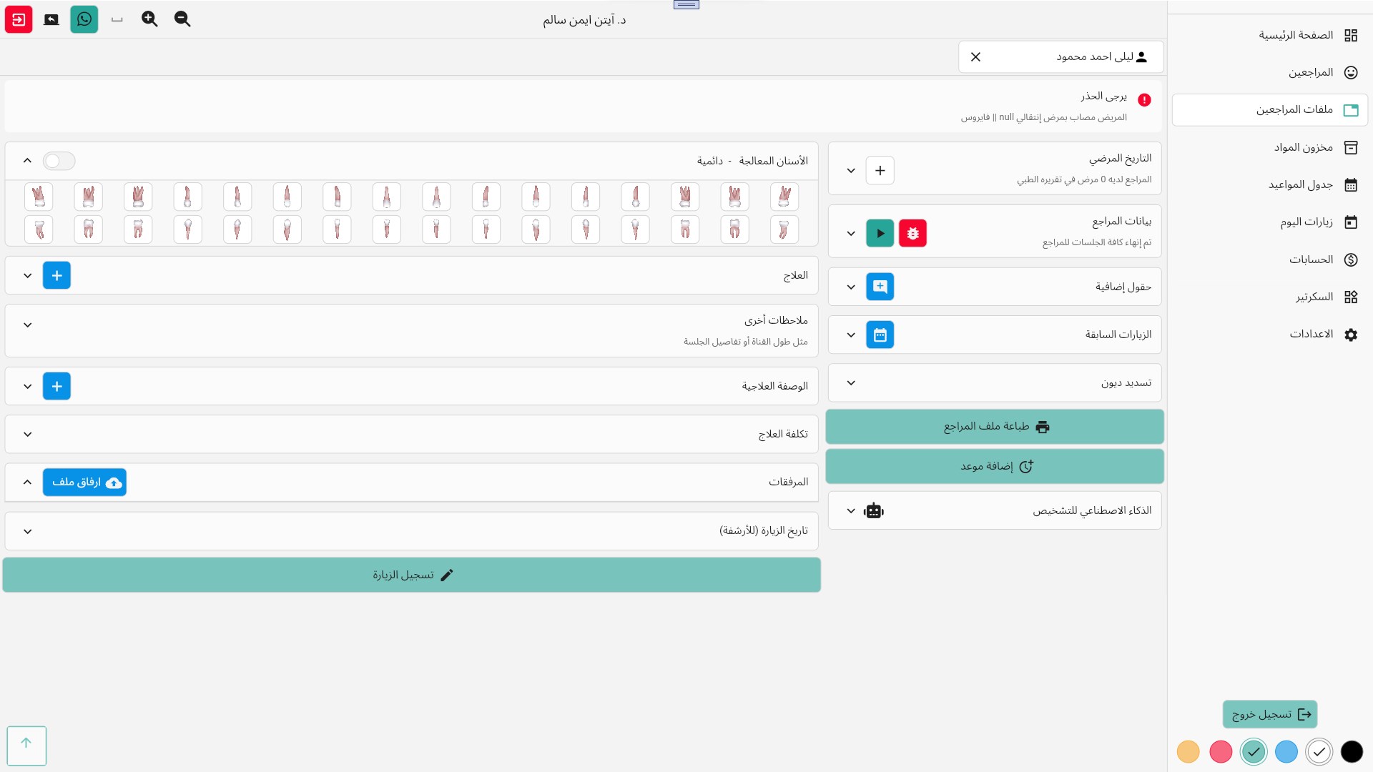This screenshot has height=772, width=1373.
Task: Click the zoom in magnifier icon
Action: (149, 19)
